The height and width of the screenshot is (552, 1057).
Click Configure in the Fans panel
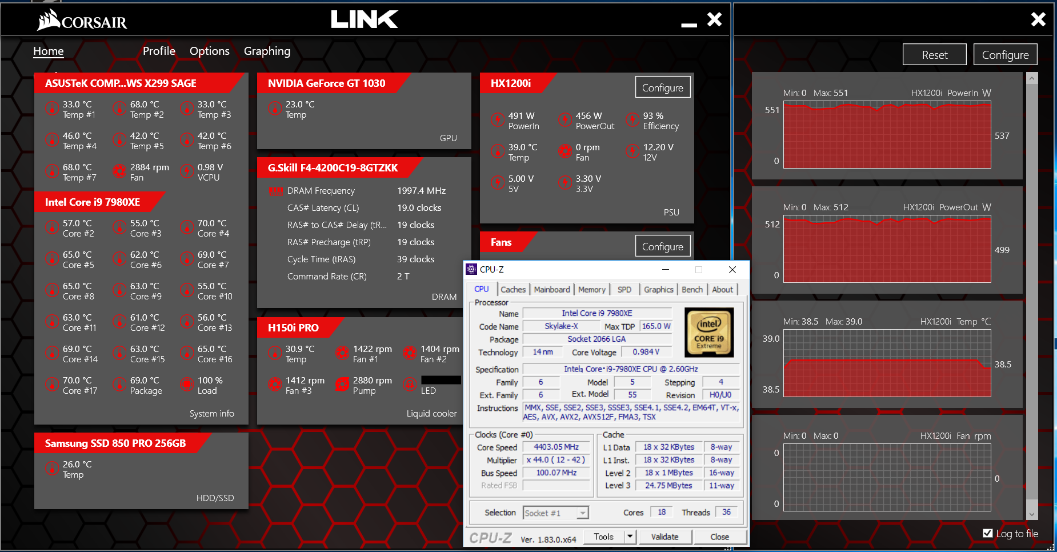(663, 246)
